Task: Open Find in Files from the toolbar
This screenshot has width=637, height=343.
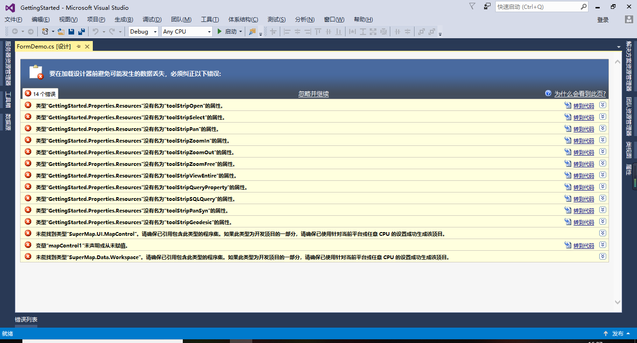Action: [252, 32]
